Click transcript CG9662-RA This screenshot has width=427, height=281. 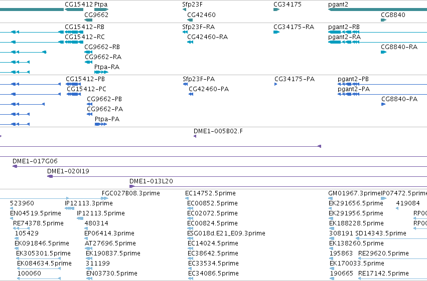[103, 57]
